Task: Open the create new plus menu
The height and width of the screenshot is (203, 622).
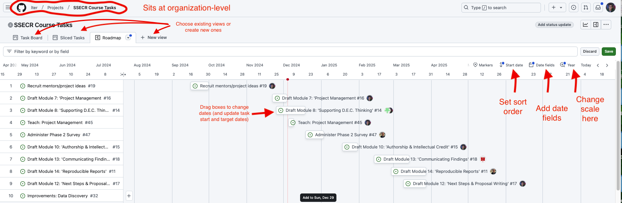Action: click(x=557, y=8)
